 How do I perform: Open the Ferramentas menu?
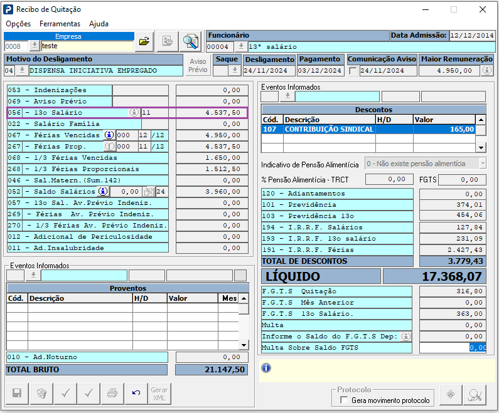pyautogui.click(x=60, y=24)
